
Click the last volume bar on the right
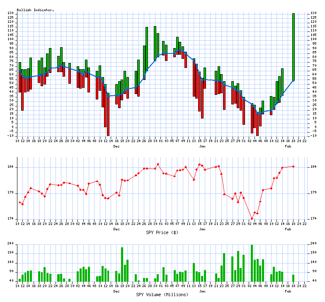point(293,278)
